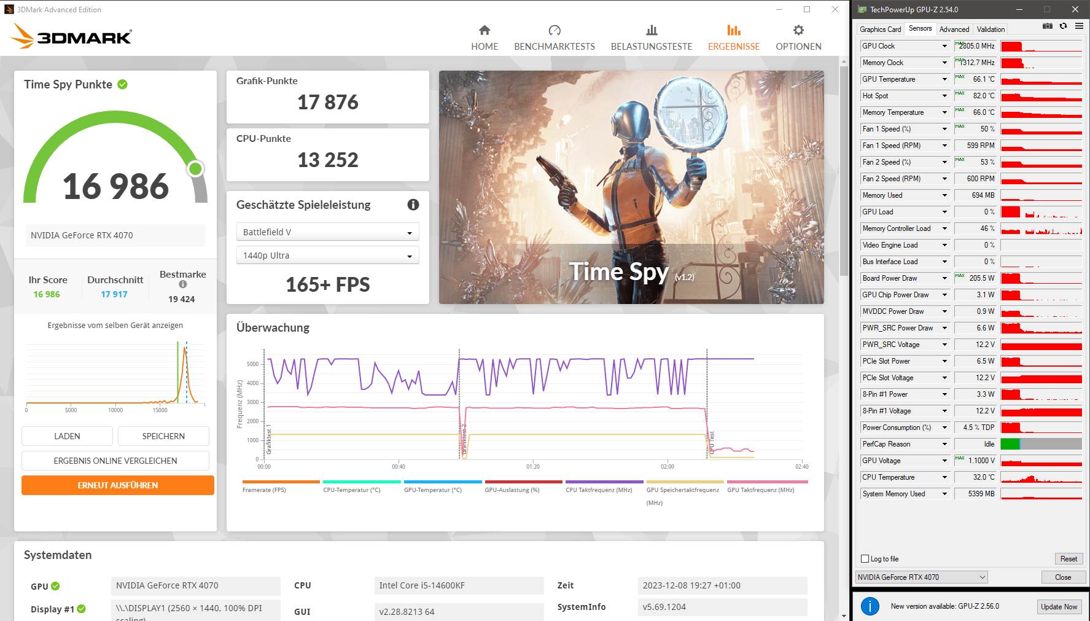Click the GPU Load sensor graph in GPU-Z
This screenshot has height=621, width=1090.
[x=1041, y=212]
